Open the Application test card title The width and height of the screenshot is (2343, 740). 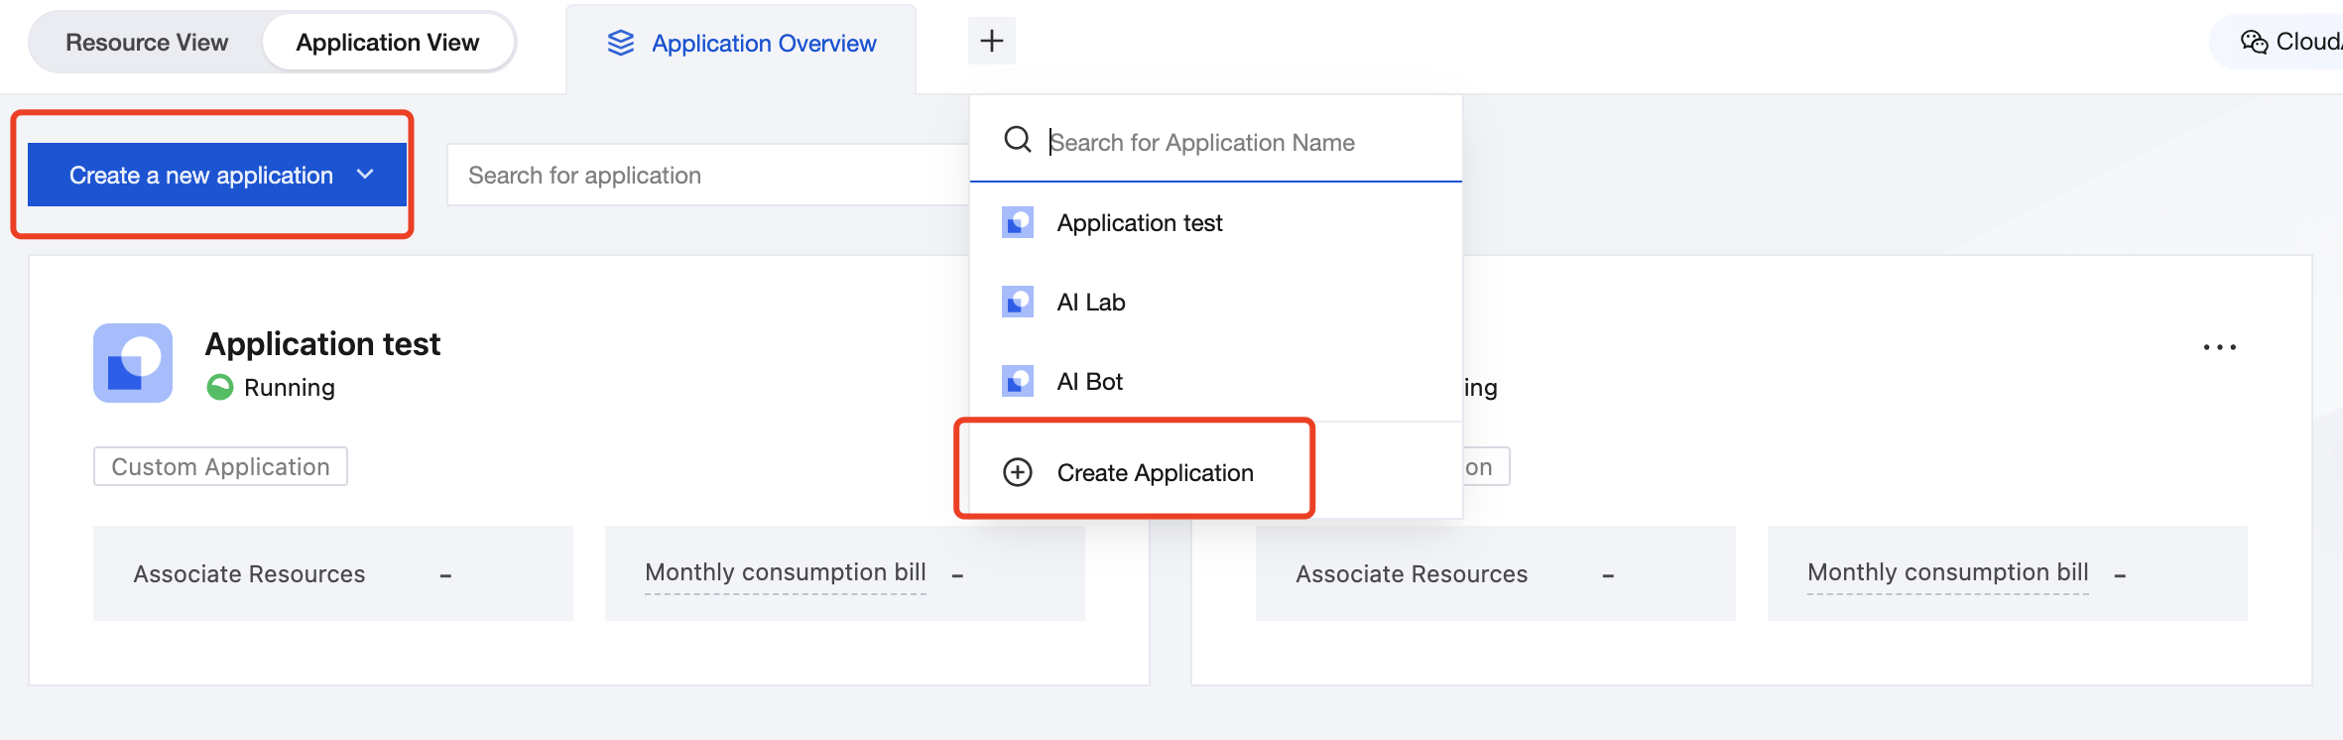click(x=322, y=344)
